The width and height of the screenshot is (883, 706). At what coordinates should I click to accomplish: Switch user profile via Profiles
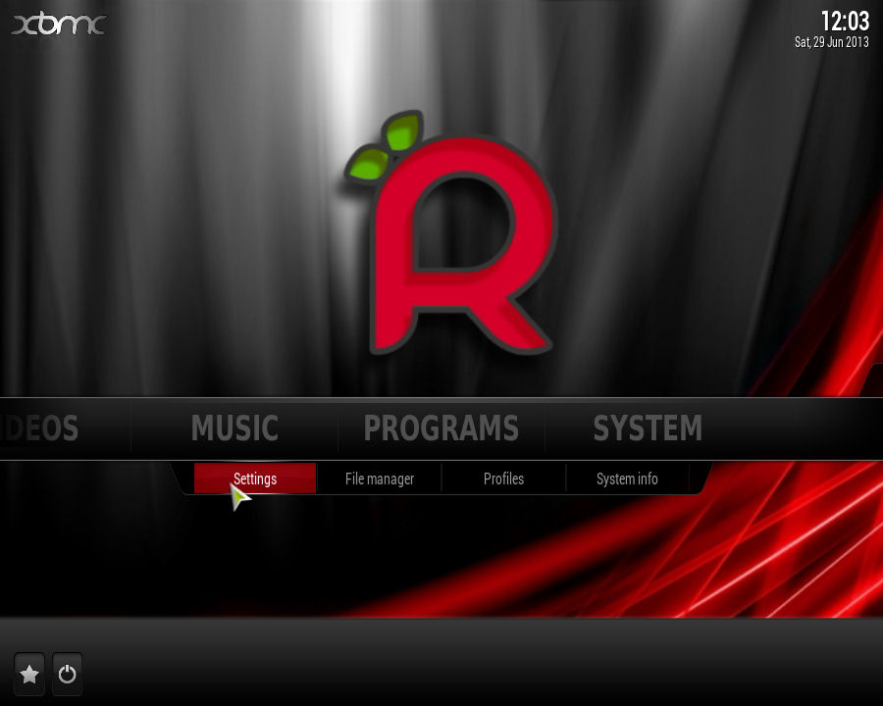coord(504,479)
